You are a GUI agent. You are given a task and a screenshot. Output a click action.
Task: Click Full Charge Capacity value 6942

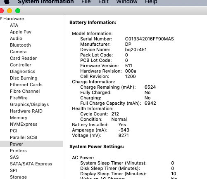150,103
